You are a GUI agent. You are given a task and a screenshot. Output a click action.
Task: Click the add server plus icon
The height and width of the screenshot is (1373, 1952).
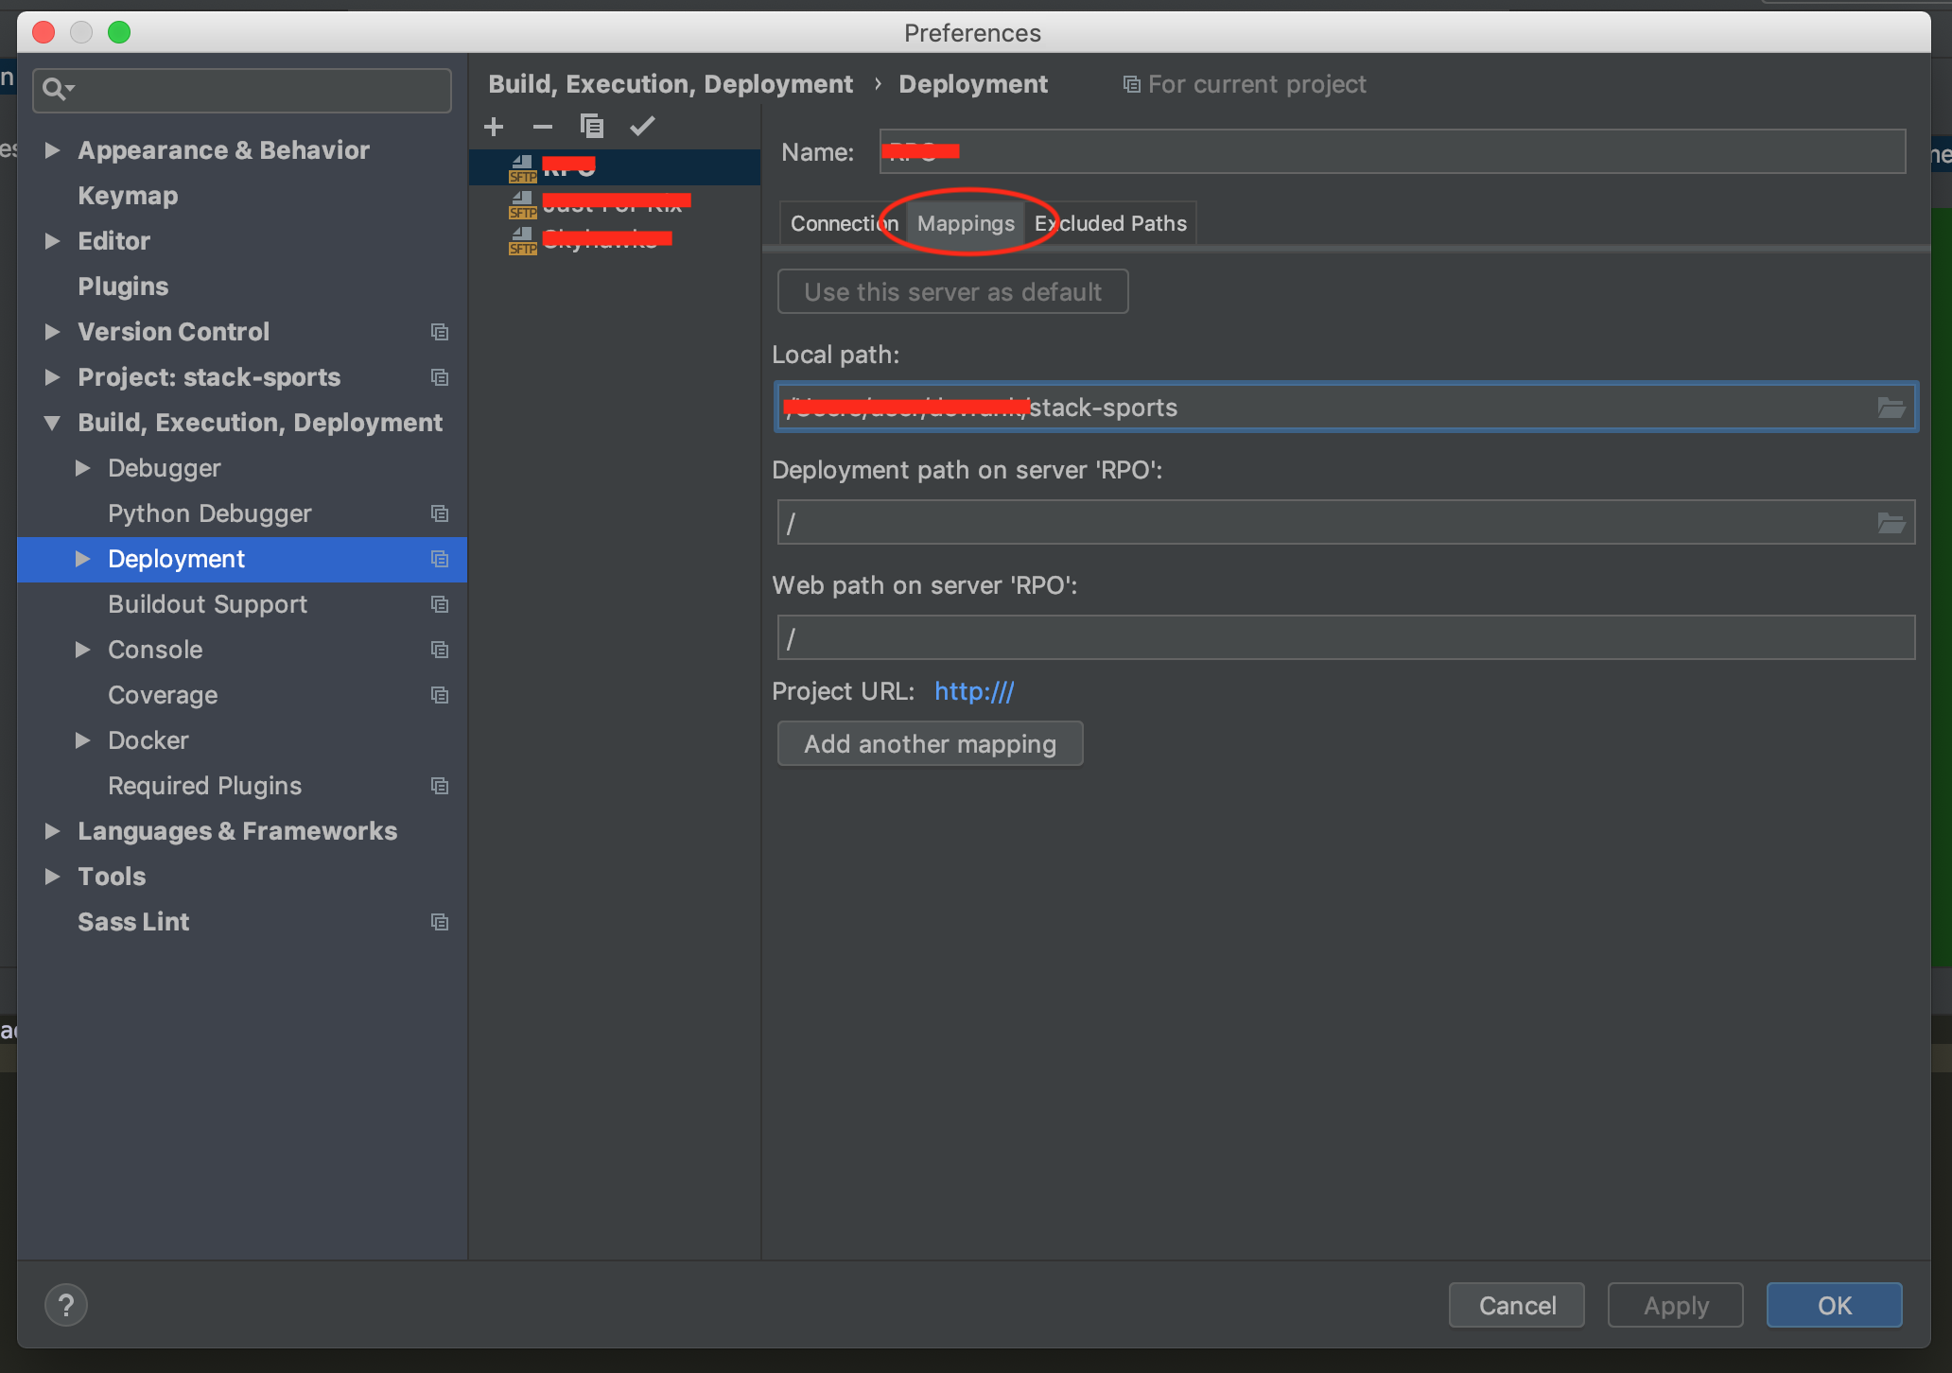[x=494, y=127]
